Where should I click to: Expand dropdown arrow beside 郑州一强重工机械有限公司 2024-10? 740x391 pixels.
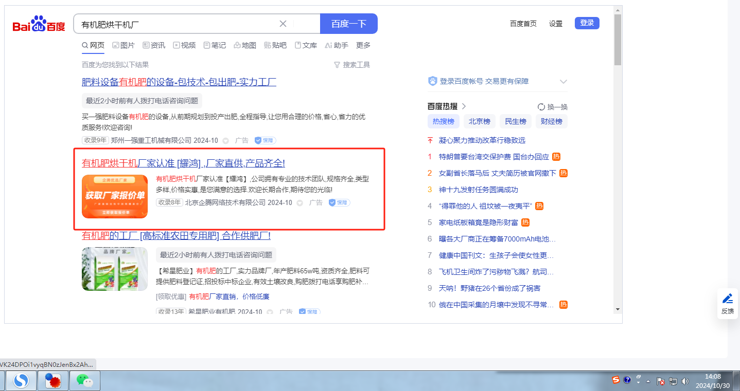(x=225, y=140)
